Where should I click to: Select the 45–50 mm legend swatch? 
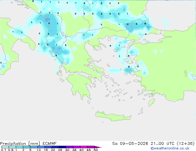[91, 147]
